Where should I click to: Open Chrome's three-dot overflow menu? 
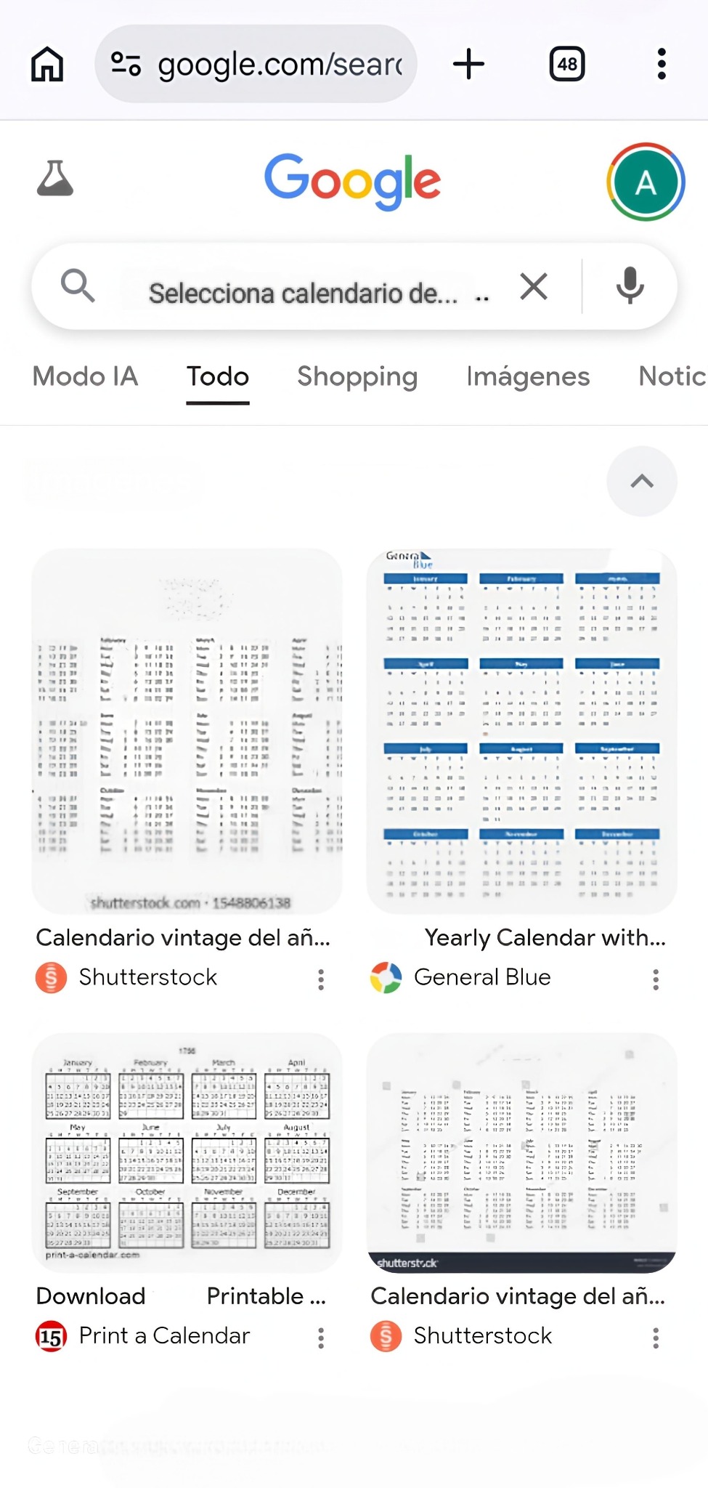click(661, 64)
